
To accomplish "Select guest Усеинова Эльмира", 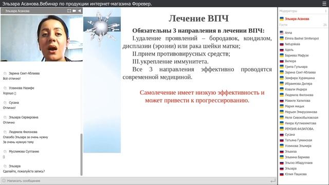I will pos(298,146).
